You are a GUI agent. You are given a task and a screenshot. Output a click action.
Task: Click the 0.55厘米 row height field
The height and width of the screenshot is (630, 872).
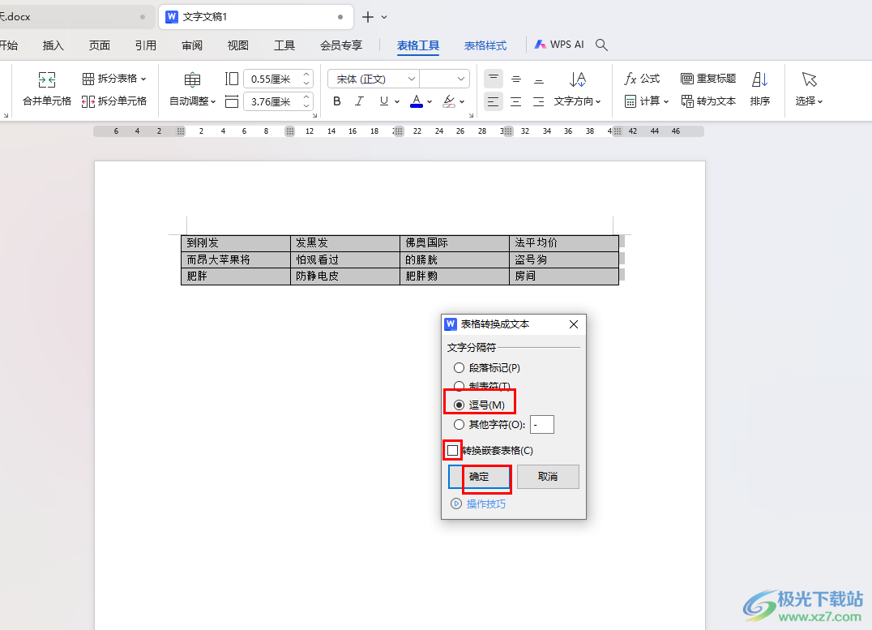pos(272,79)
